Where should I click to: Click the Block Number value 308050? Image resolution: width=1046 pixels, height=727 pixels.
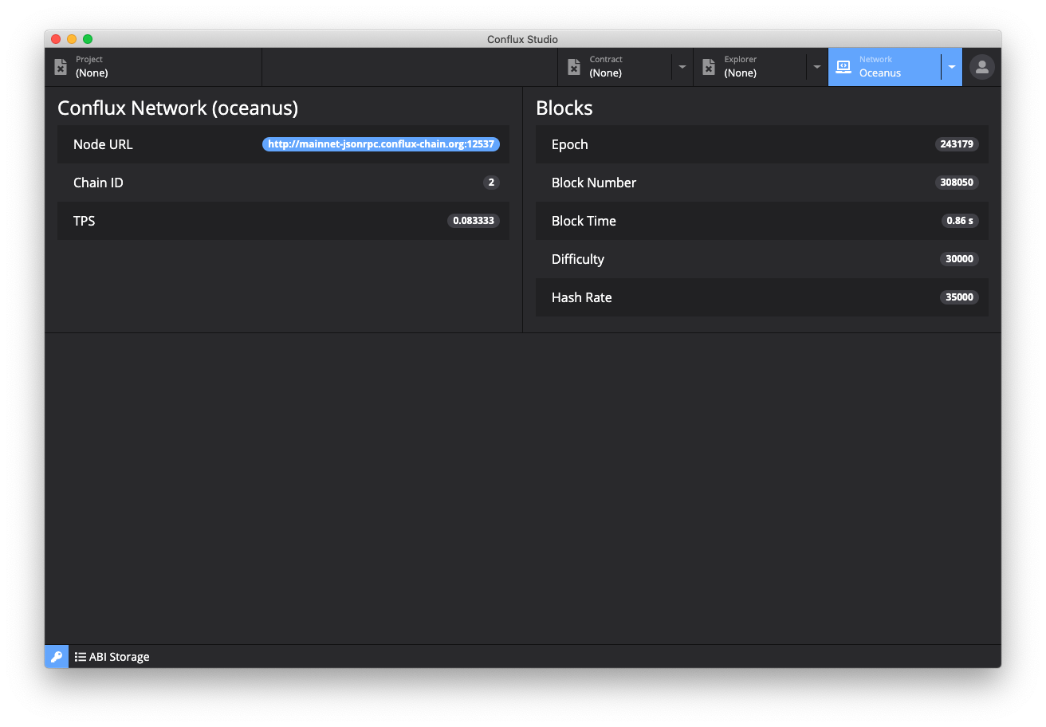point(957,183)
